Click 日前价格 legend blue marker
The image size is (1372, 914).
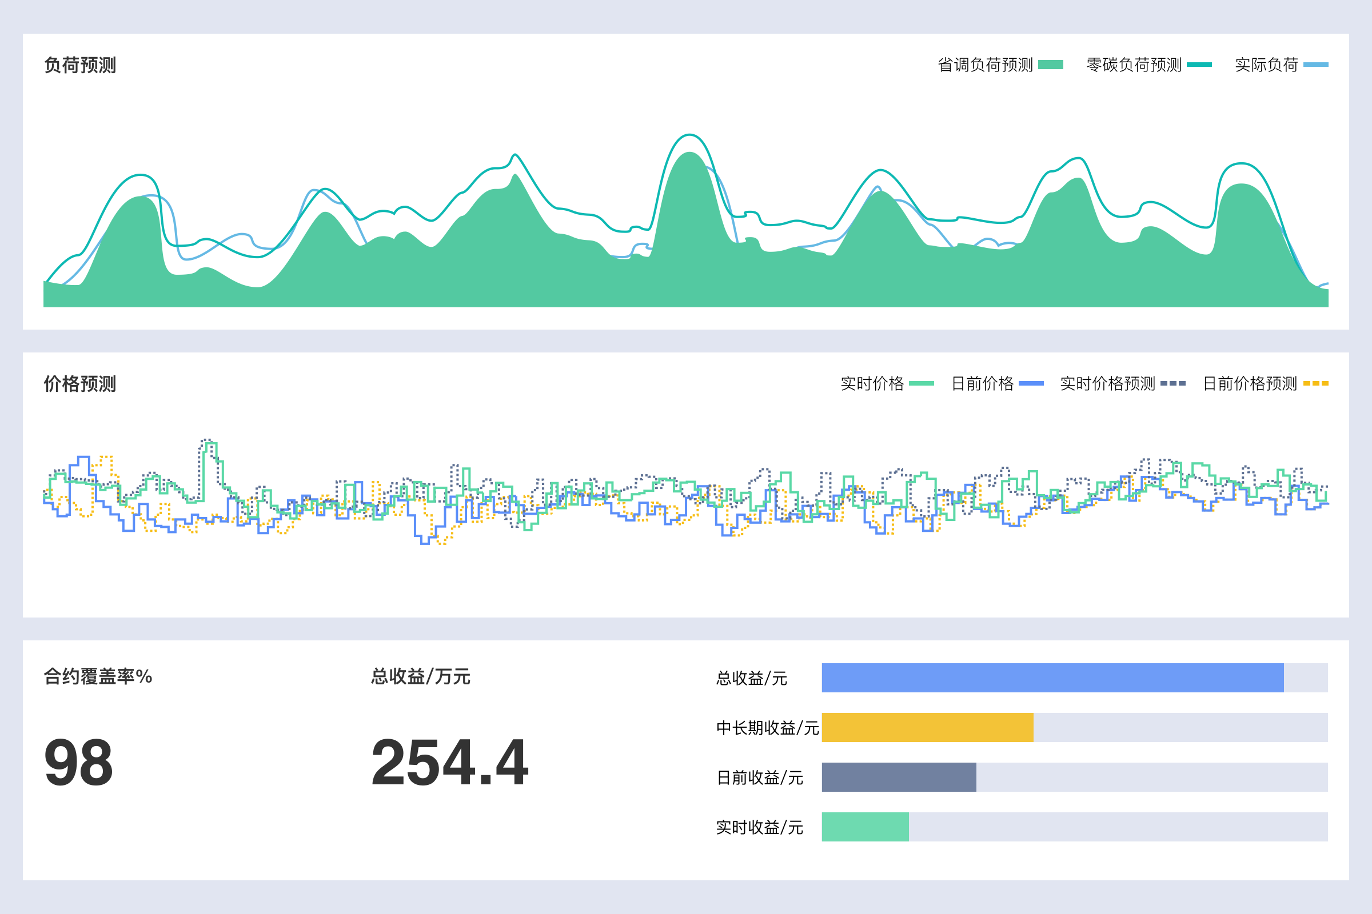1031,383
